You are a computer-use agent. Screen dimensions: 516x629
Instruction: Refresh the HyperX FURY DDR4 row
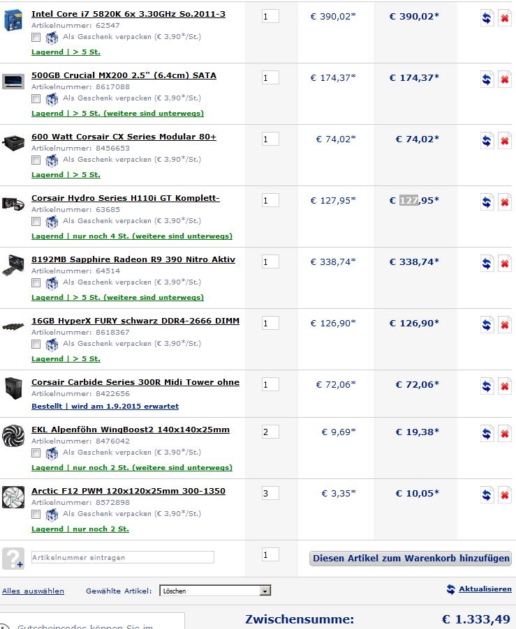[487, 324]
